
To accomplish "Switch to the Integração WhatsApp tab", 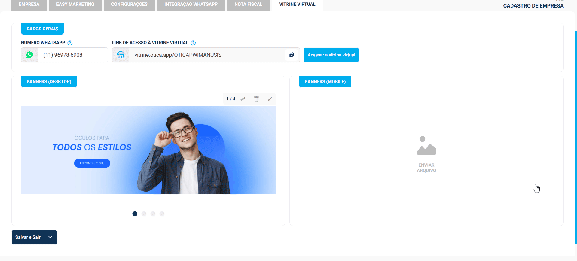I will (x=191, y=5).
